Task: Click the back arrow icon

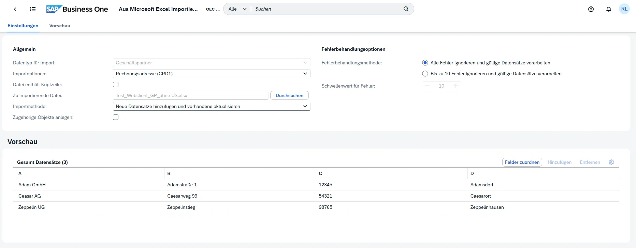Action: (15, 9)
